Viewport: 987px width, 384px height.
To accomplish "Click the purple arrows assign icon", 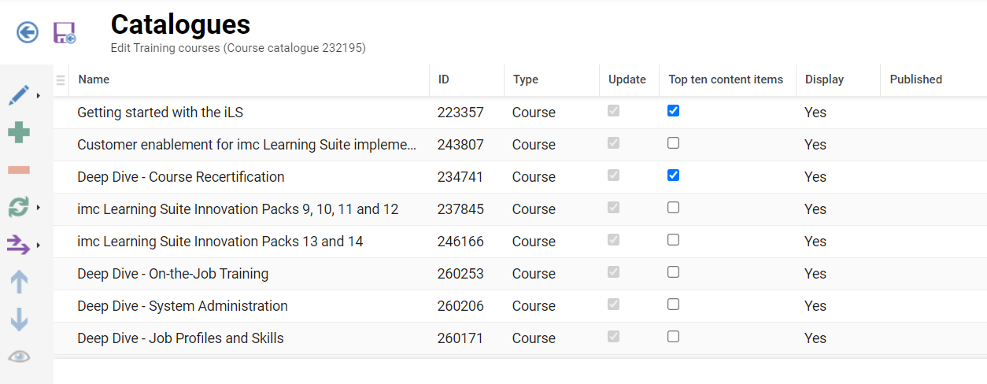I will click(19, 245).
